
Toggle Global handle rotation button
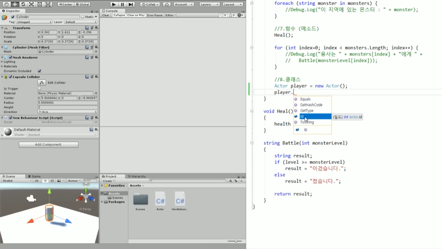(83, 4)
